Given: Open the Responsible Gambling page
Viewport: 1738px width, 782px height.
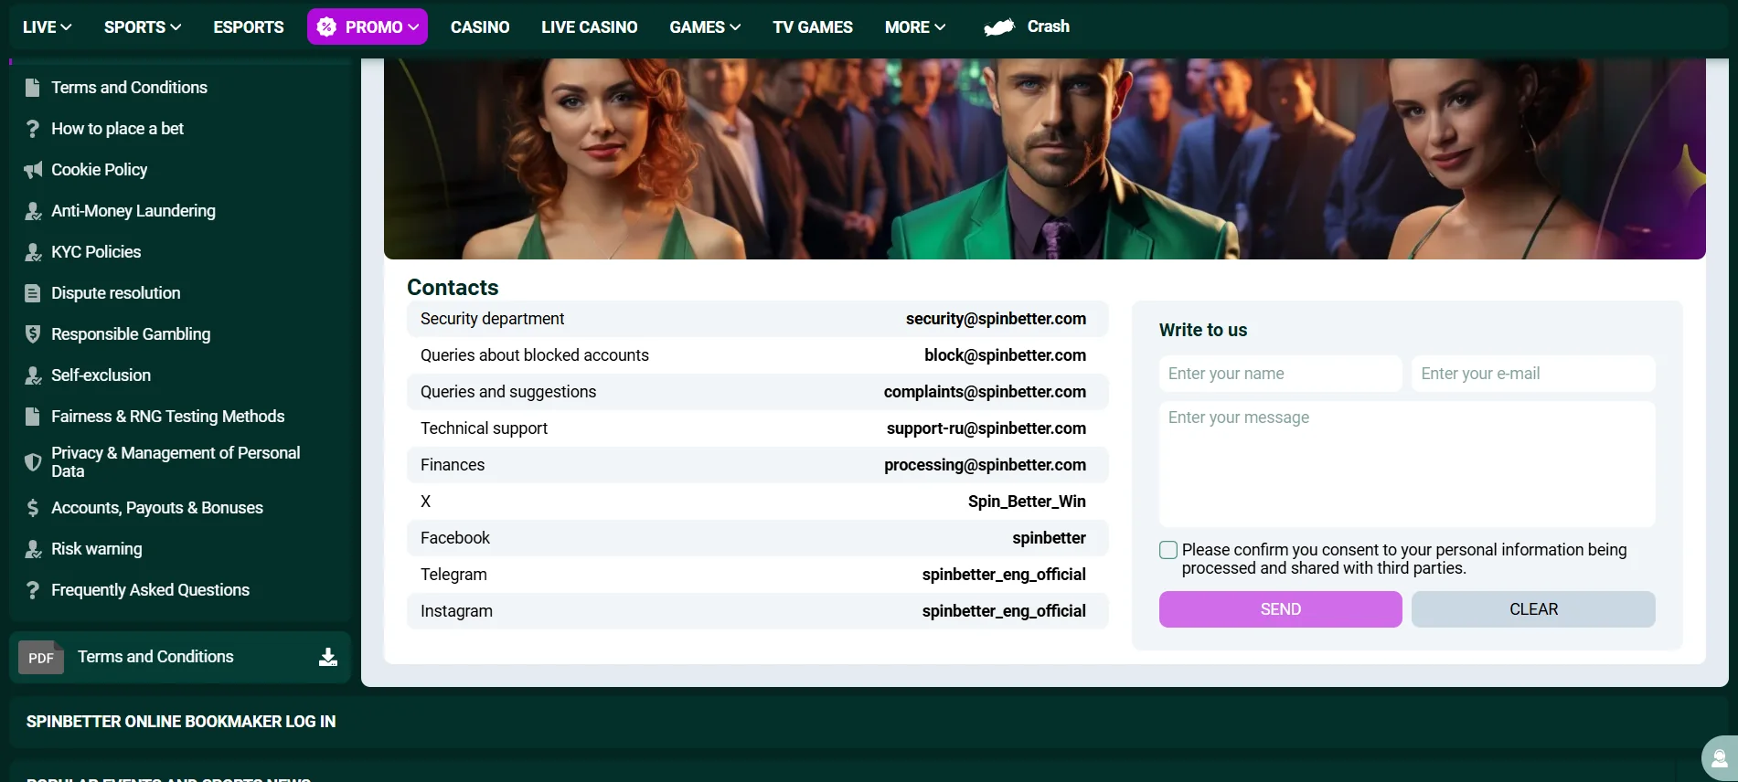Looking at the screenshot, I should pos(131,334).
